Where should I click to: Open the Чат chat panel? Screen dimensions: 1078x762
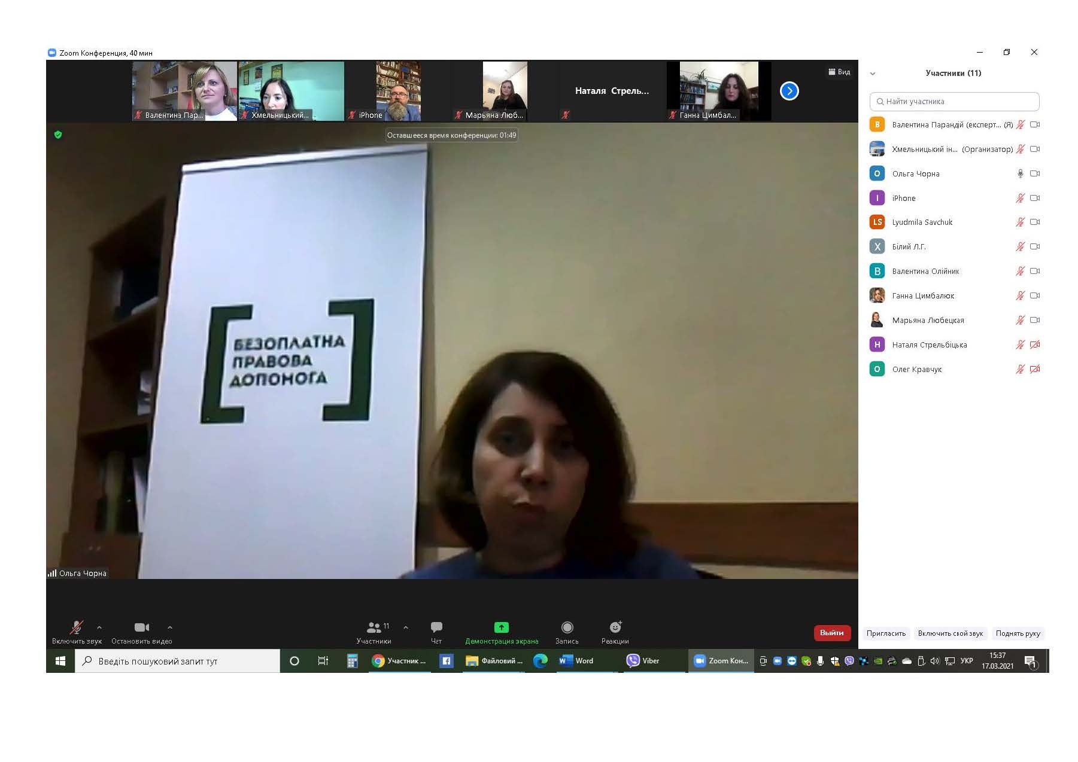point(436,632)
